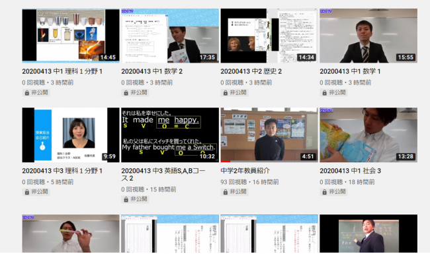Click the lock badge under 中1 社会 3
The width and height of the screenshot is (430, 254).
(333, 192)
